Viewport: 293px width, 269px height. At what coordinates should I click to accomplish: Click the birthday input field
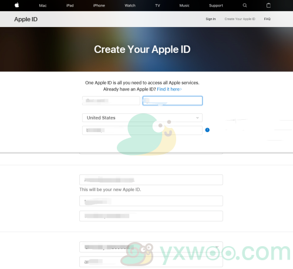pos(142,130)
